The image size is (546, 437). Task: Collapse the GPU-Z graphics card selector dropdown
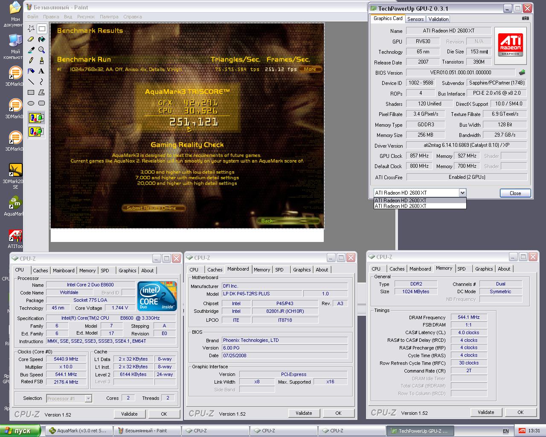click(462, 193)
